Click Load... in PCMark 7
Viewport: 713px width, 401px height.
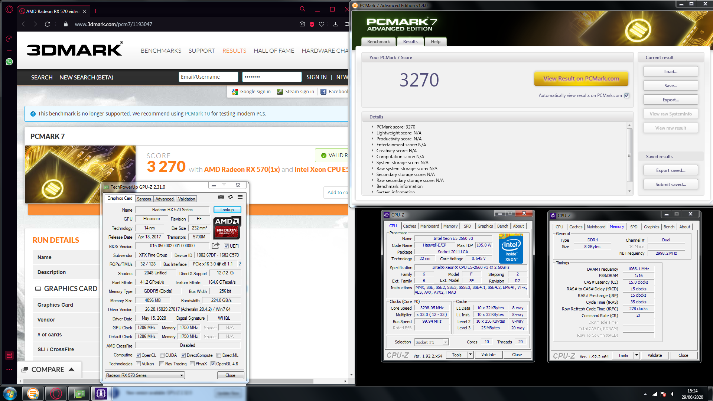click(671, 72)
